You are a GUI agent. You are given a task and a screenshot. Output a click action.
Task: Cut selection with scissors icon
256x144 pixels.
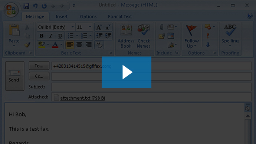click(x=27, y=27)
